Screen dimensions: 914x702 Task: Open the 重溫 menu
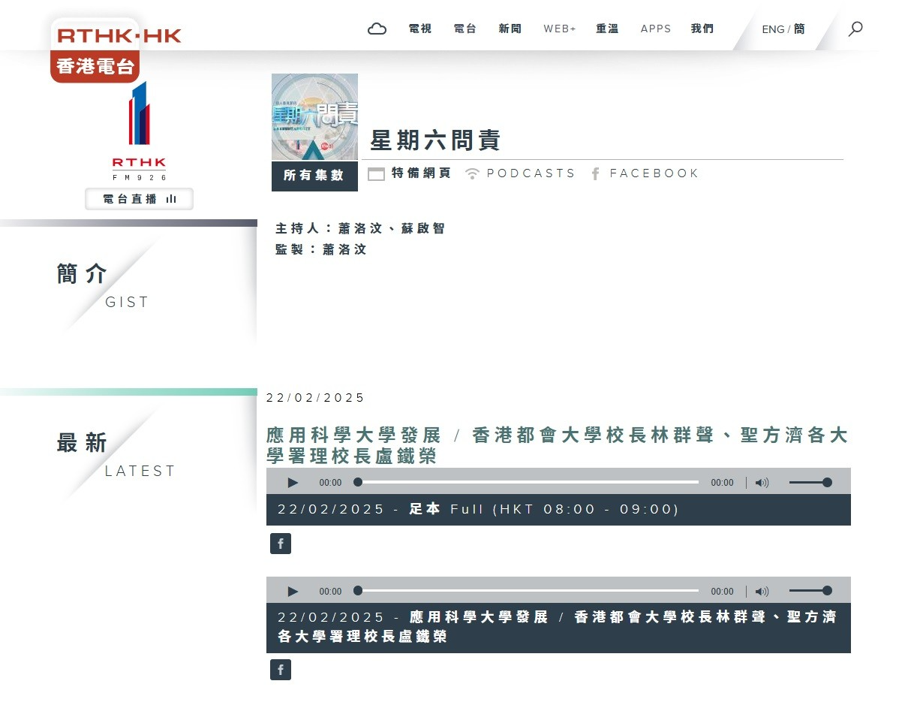point(608,29)
